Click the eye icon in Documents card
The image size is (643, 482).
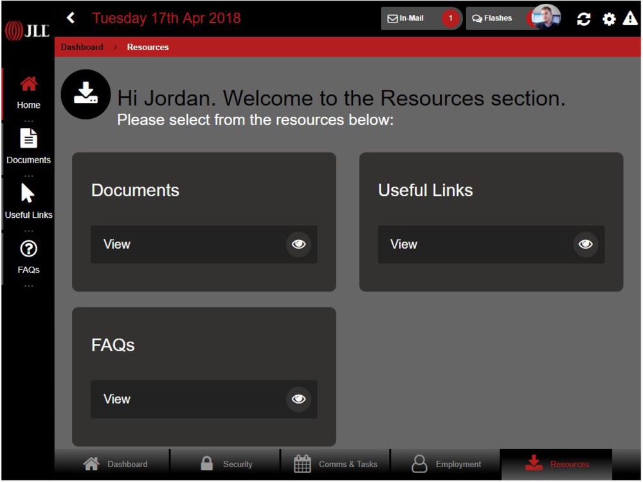[x=298, y=244]
